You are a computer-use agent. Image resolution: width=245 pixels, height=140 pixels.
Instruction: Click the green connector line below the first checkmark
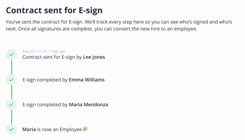point(11,67)
